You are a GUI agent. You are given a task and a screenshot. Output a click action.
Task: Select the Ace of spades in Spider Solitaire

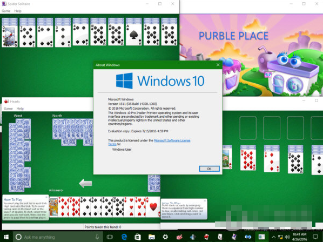(133, 35)
